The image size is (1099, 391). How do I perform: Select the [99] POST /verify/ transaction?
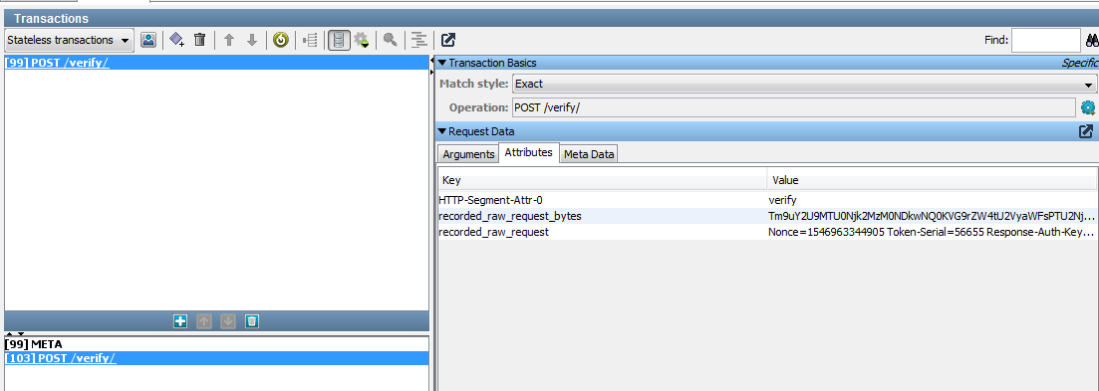pos(216,63)
